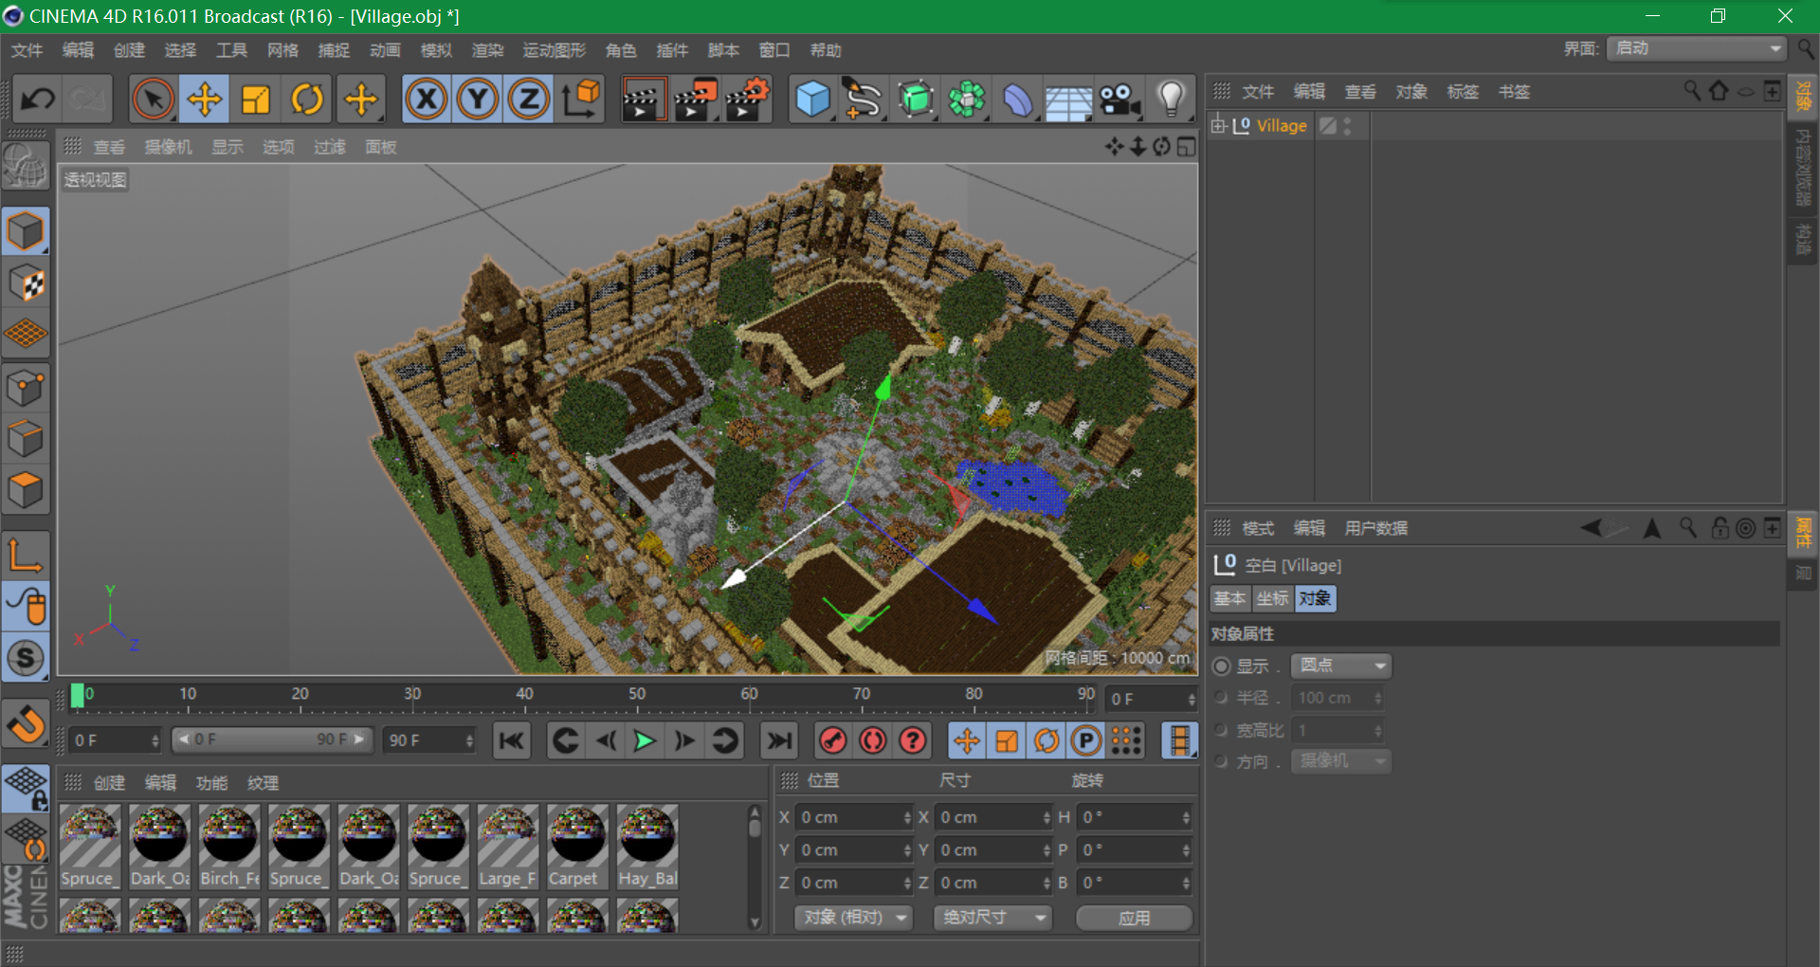Toggle autokeying record button
The image size is (1820, 967).
click(873, 740)
